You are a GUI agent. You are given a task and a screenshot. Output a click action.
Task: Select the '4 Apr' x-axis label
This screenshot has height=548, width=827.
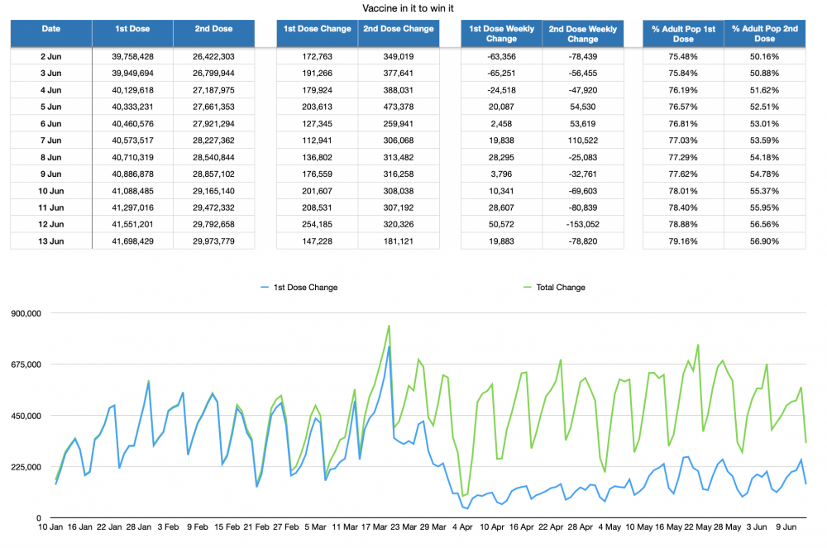(462, 527)
